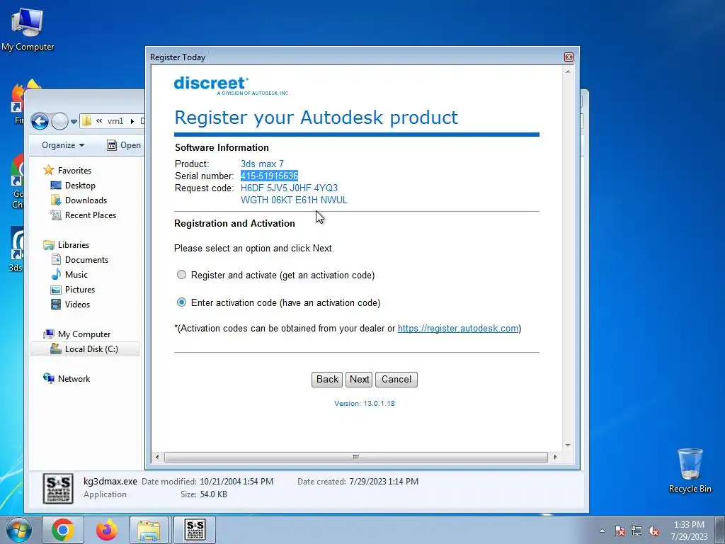
Task: Open the Organize dropdown in Explorer
Action: click(x=63, y=145)
